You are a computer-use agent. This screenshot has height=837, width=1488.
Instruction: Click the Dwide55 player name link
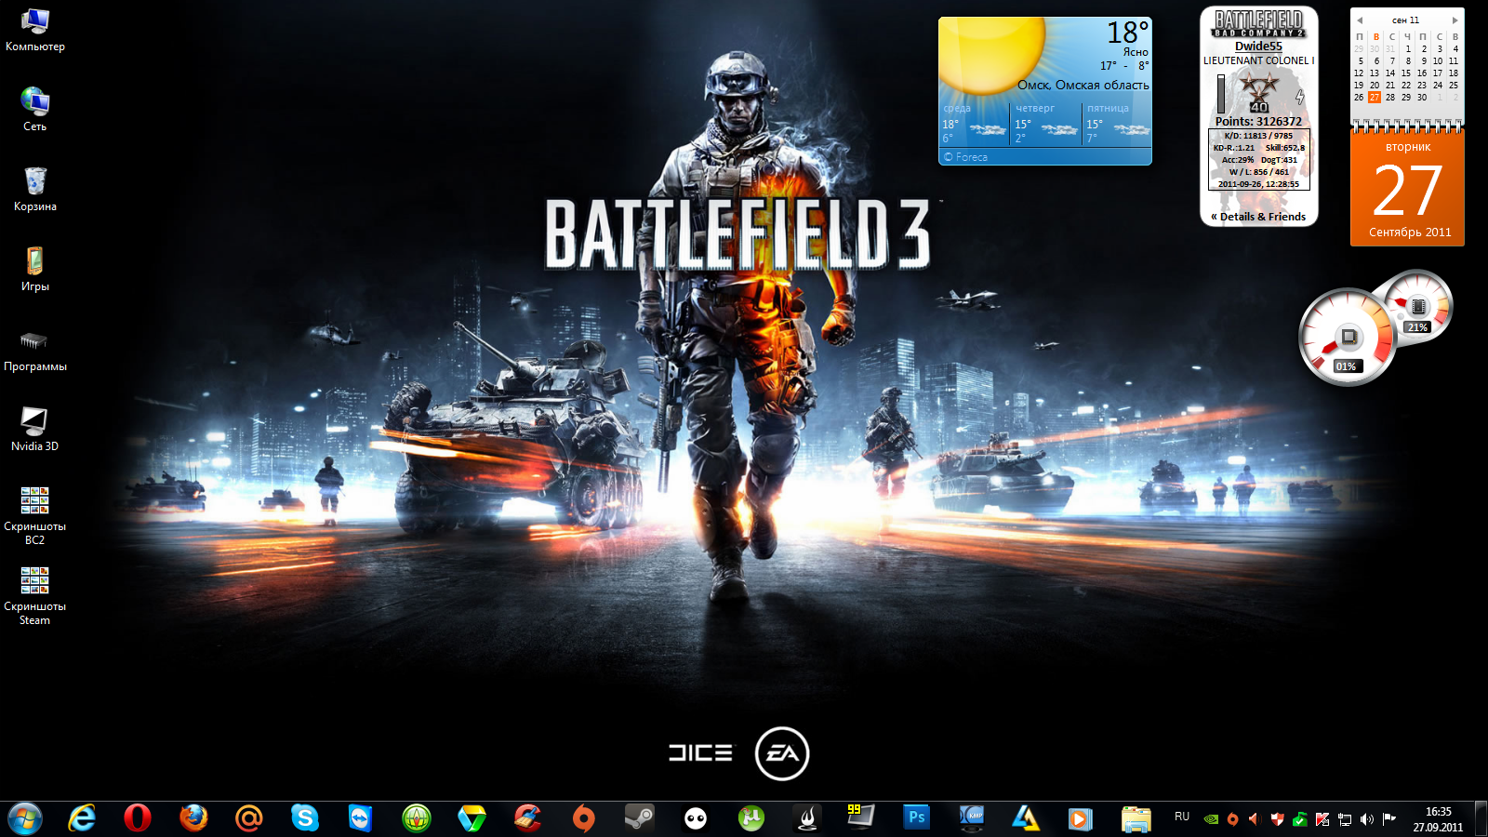click(1258, 46)
